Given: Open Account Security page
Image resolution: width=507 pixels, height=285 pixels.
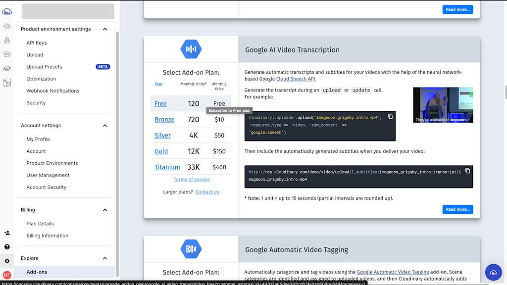Looking at the screenshot, I should point(46,187).
